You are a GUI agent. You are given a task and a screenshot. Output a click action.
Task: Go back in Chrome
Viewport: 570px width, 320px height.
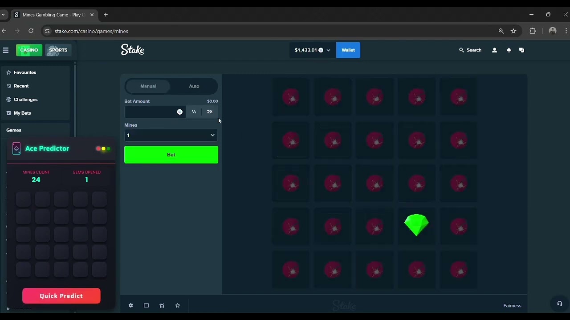pyautogui.click(x=4, y=31)
